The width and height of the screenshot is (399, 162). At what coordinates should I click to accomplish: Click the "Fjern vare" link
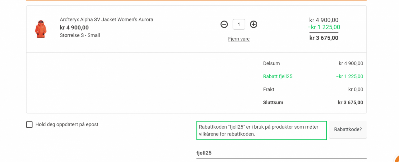239,39
